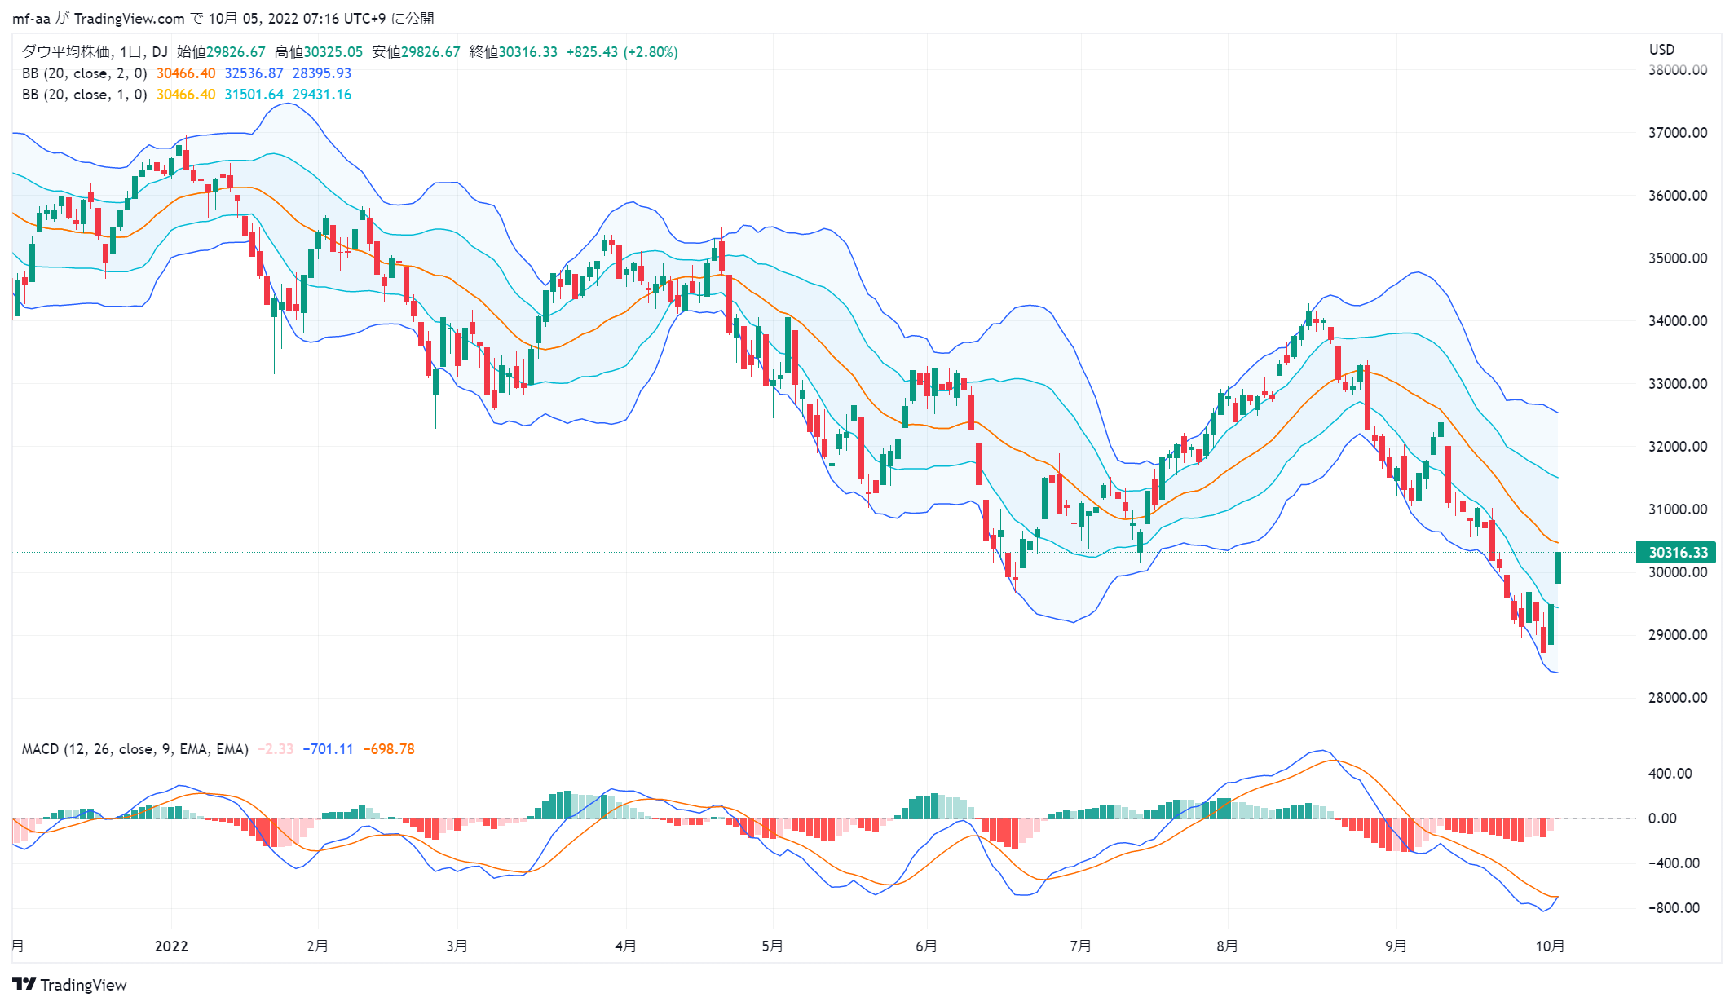
Task: Select the MACD (12, 26, close, 9, EMA, EMA) label
Action: [x=135, y=749]
